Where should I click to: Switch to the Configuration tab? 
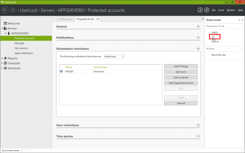pyautogui.click(x=65, y=19)
